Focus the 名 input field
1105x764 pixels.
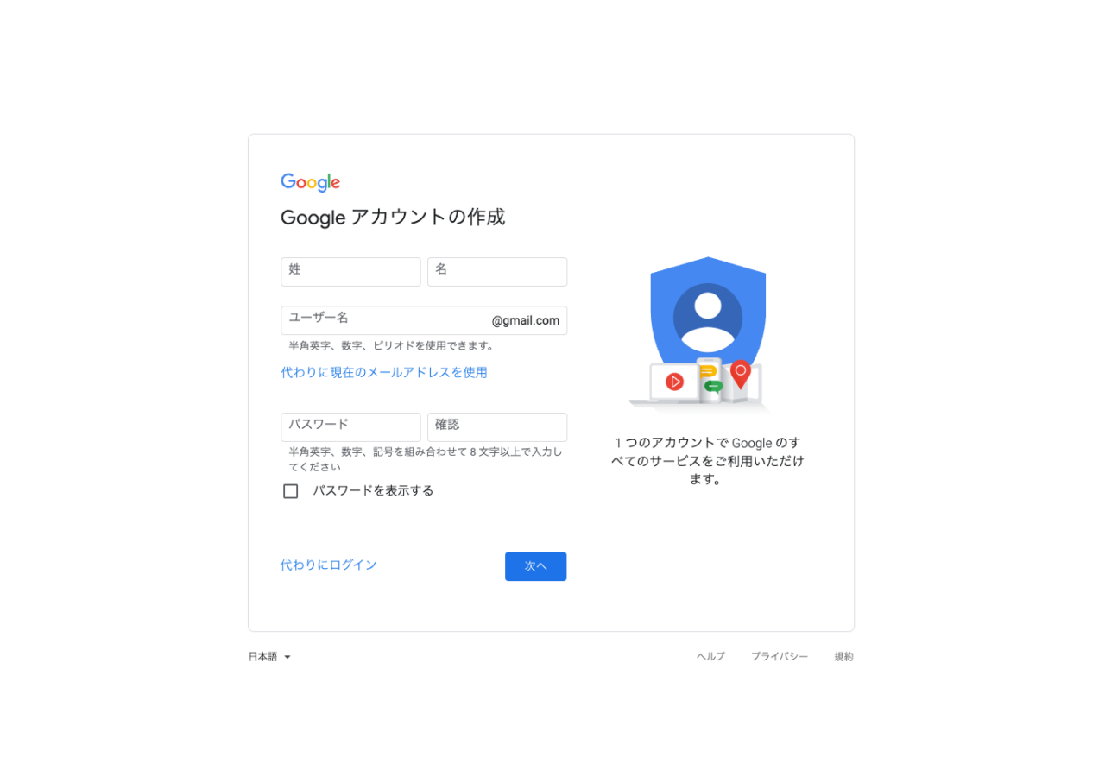point(497,272)
